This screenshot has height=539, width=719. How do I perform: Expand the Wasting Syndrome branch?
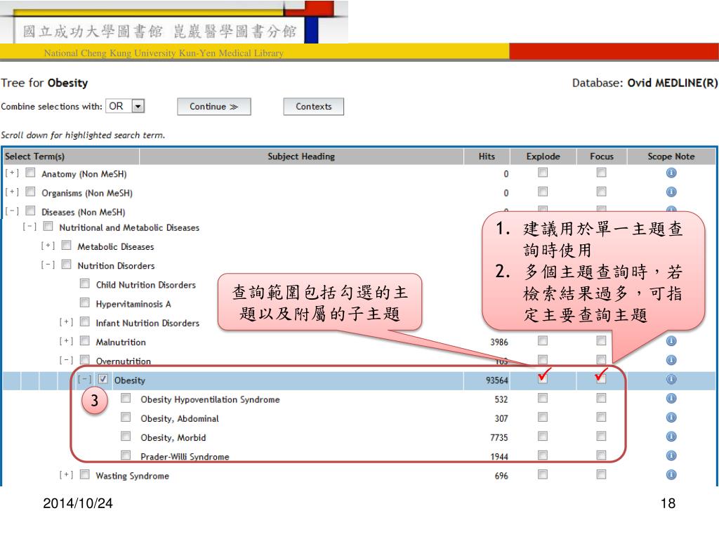[67, 475]
